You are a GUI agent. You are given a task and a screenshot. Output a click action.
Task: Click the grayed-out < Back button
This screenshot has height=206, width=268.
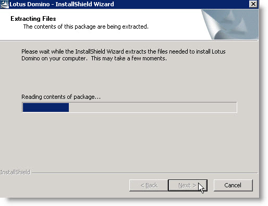click(x=149, y=185)
